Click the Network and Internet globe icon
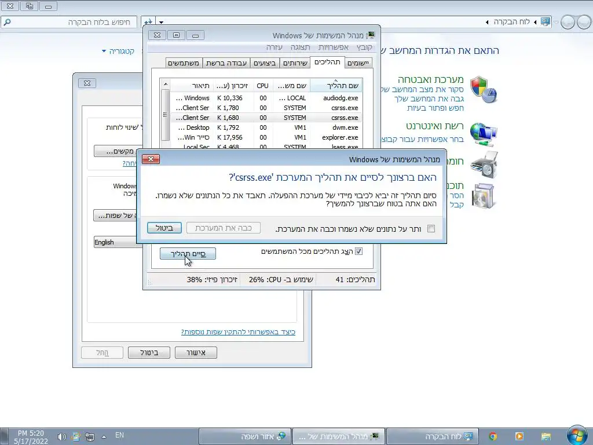Image resolution: width=593 pixels, height=445 pixels. pyautogui.click(x=484, y=134)
